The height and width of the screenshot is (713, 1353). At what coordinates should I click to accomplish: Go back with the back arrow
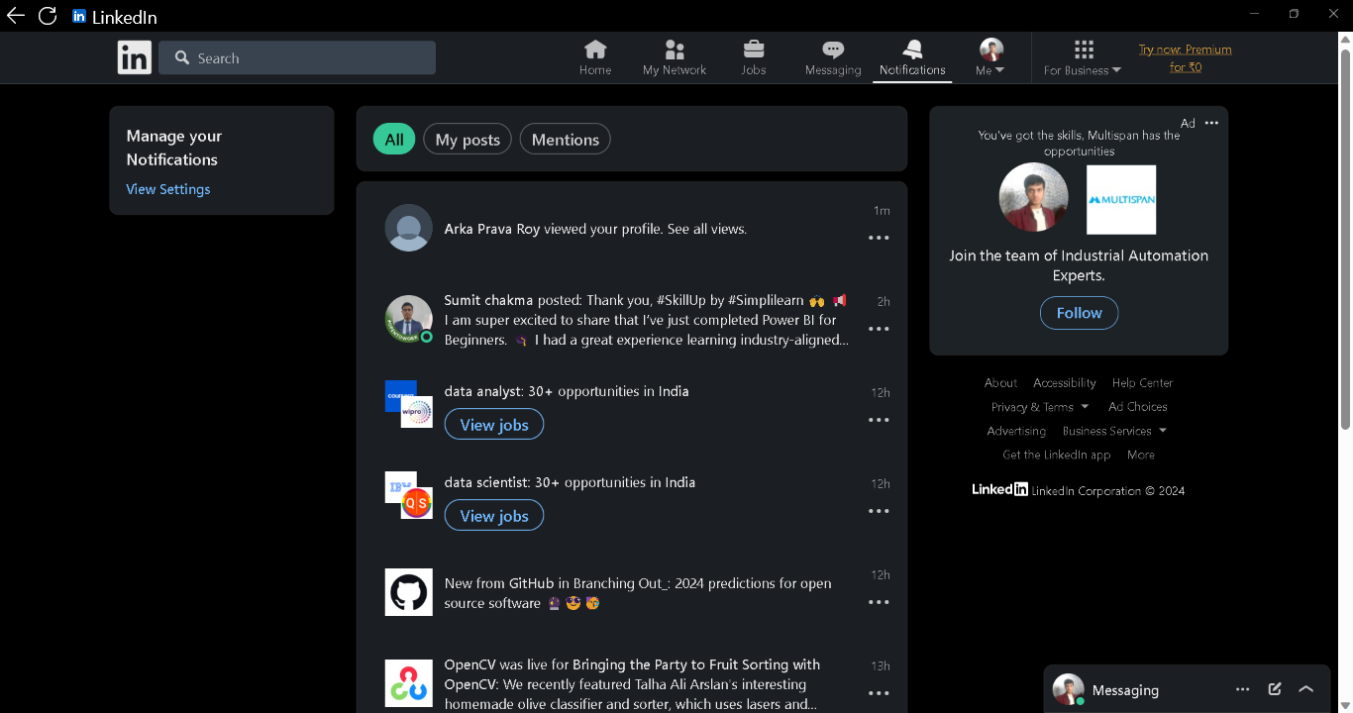16,16
